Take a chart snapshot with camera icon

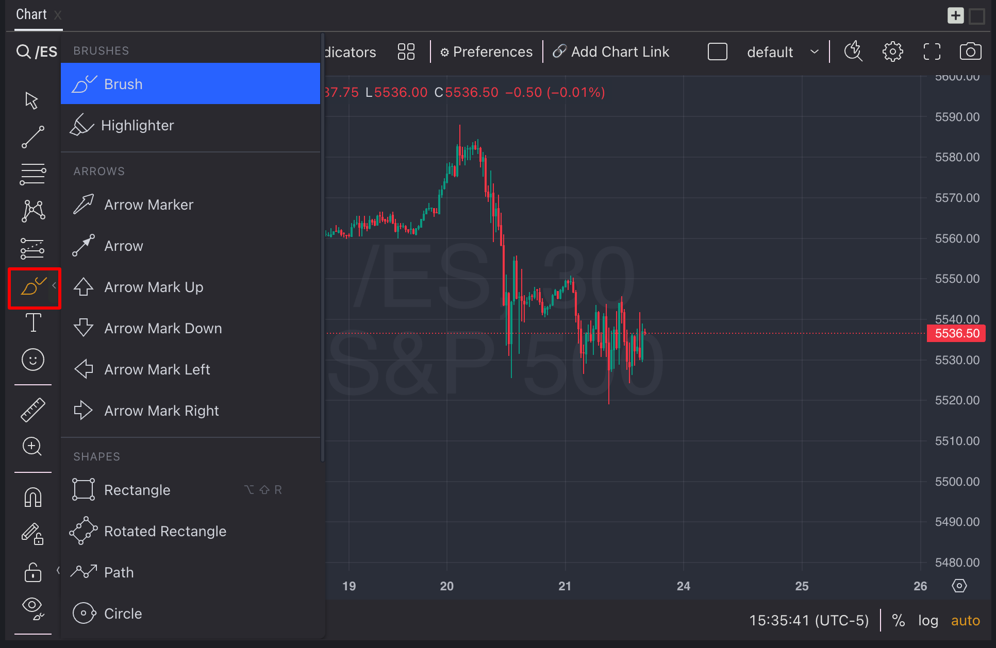tap(970, 52)
